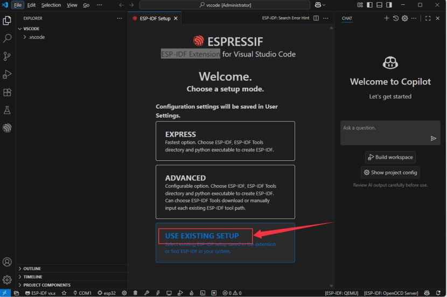
Task: Show chat history
Action: (x=395, y=18)
